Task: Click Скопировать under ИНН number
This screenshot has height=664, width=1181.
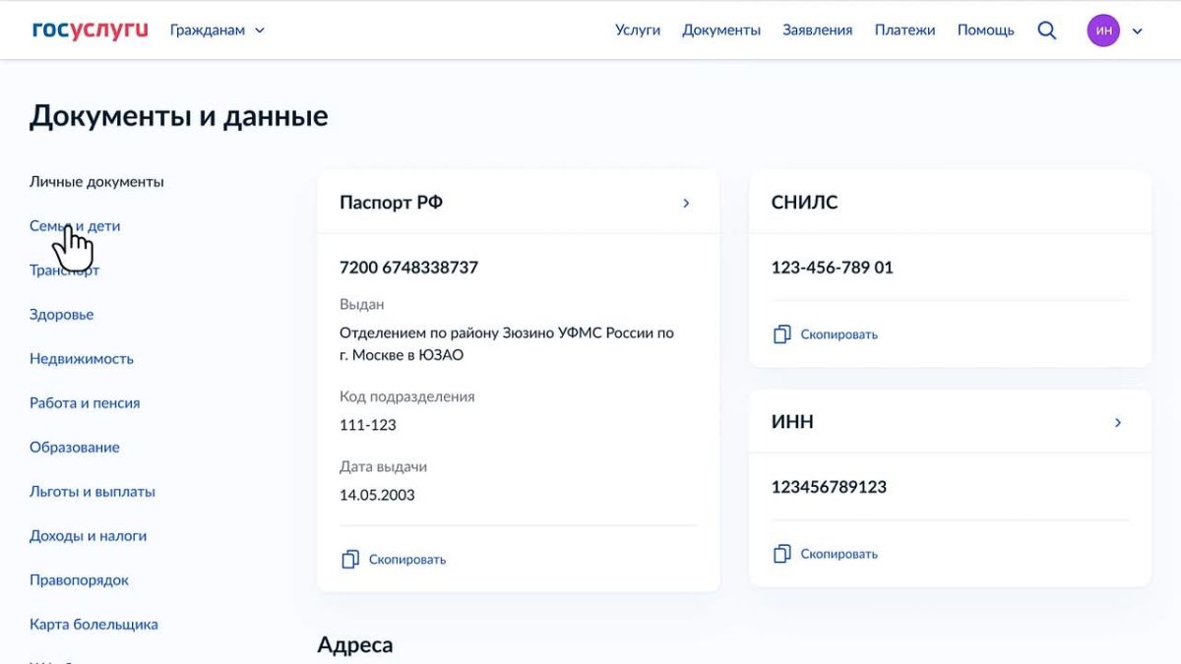Action: (839, 554)
